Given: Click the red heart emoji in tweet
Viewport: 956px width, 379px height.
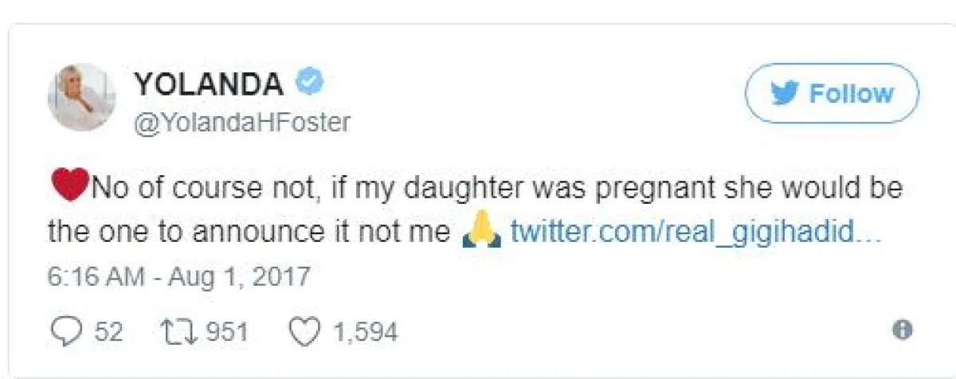Looking at the screenshot, I should [69, 187].
